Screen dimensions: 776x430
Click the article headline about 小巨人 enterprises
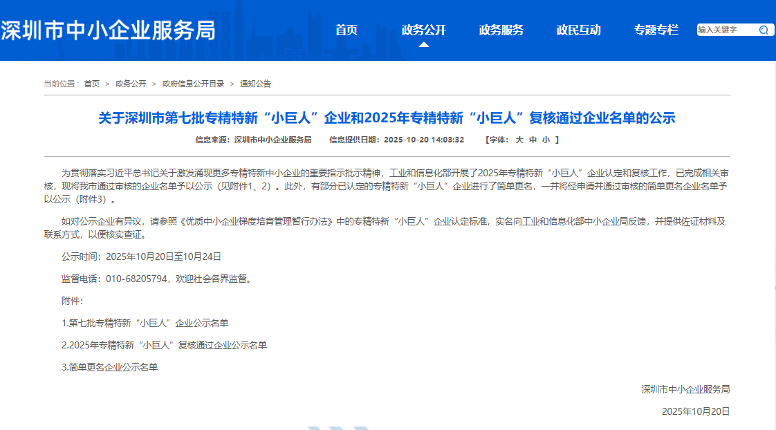(x=387, y=118)
